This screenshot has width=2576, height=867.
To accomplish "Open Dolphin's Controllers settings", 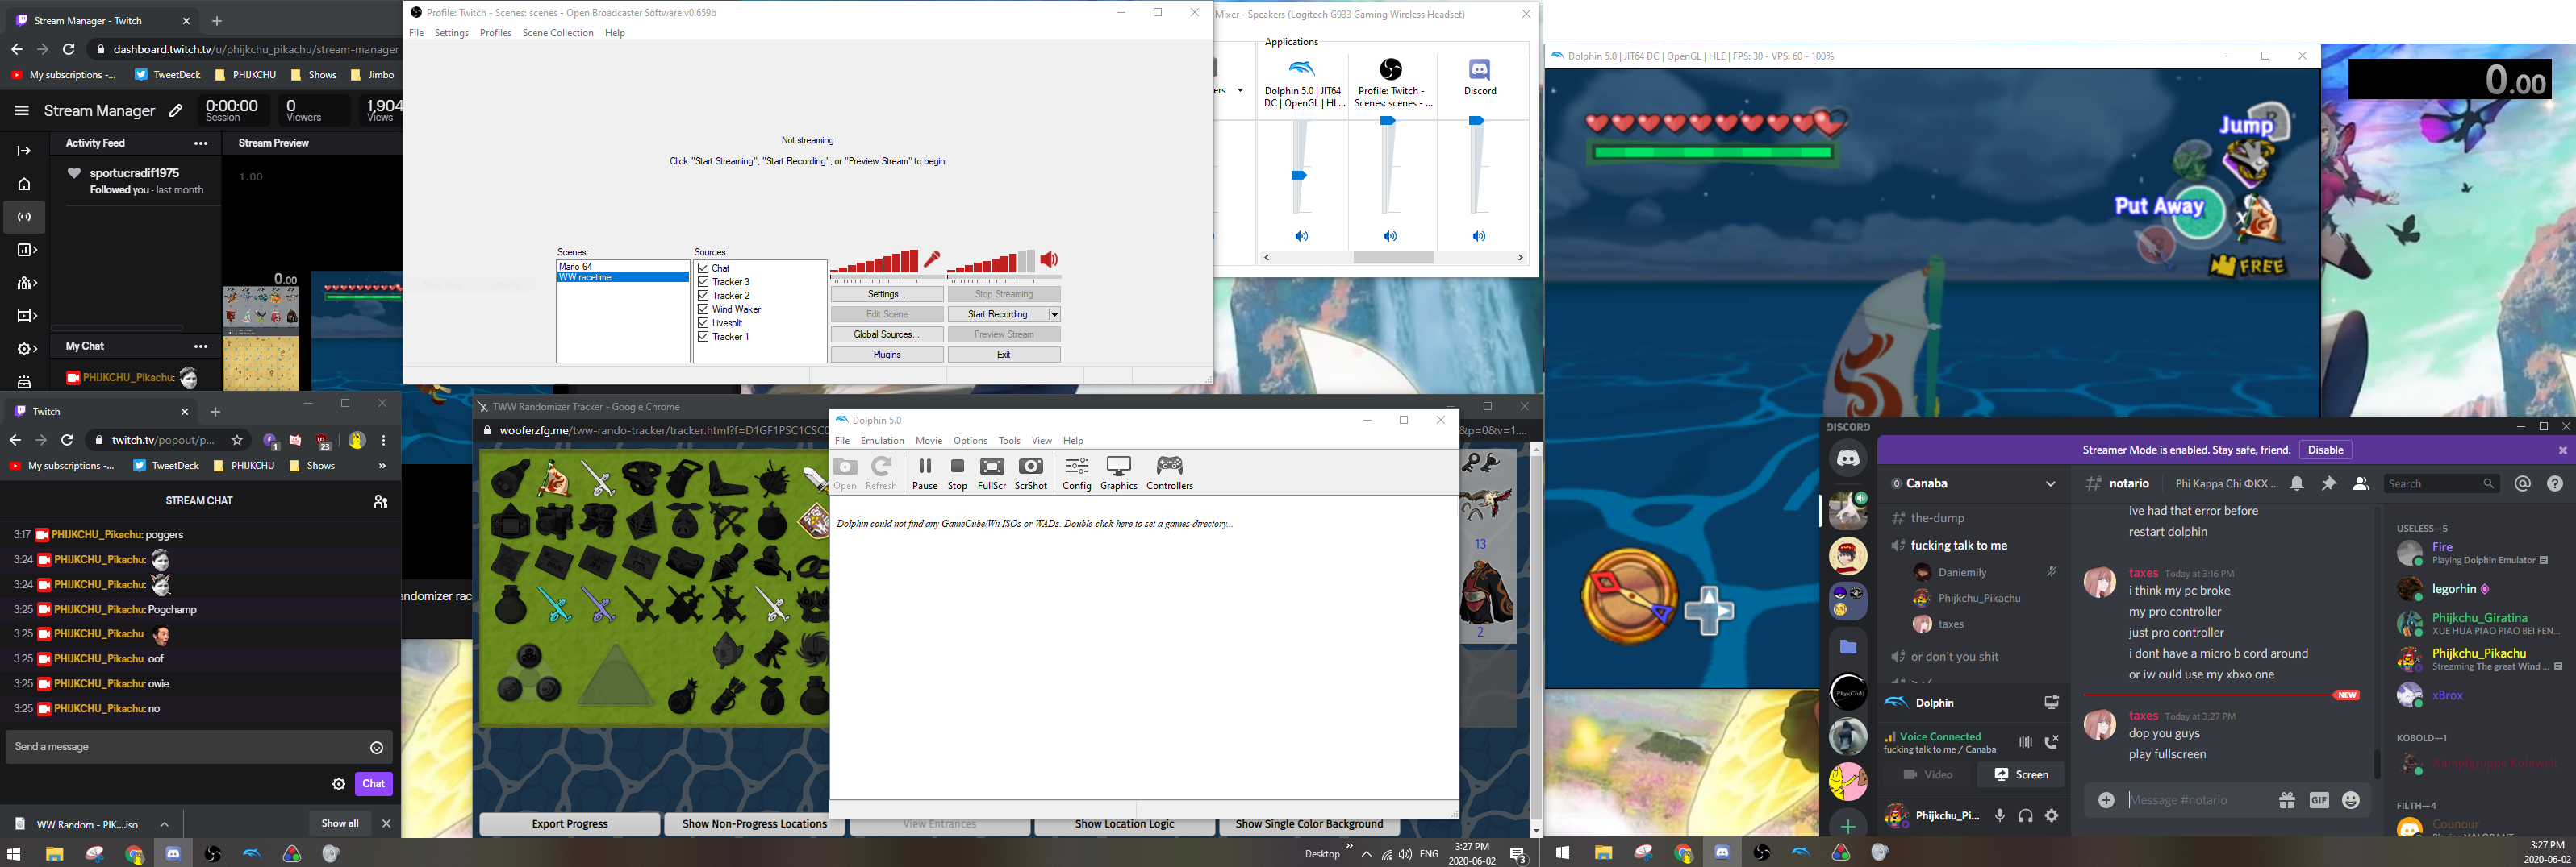I will pyautogui.click(x=1170, y=474).
